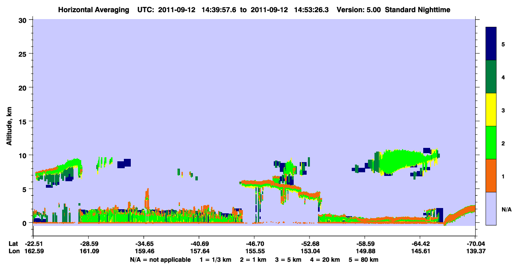Click 'N/A = not applicable' legend text
Screen dimensions: 528x271
tap(160, 260)
